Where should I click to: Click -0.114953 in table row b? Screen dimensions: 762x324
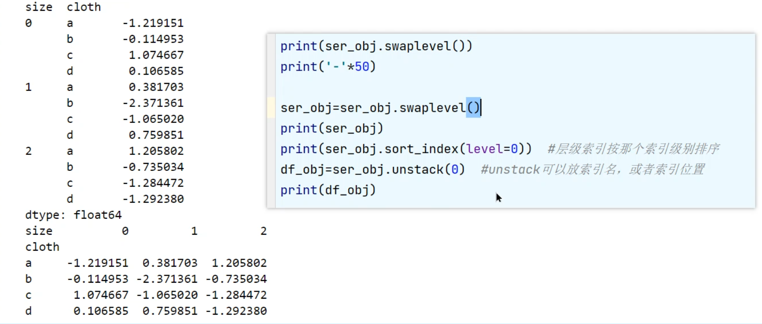coord(98,279)
